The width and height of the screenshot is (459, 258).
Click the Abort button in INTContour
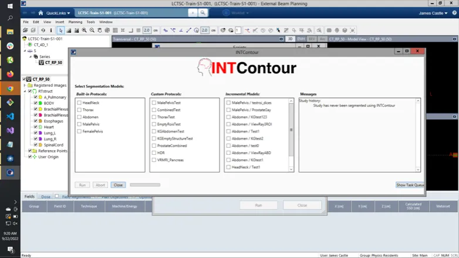pos(100,185)
